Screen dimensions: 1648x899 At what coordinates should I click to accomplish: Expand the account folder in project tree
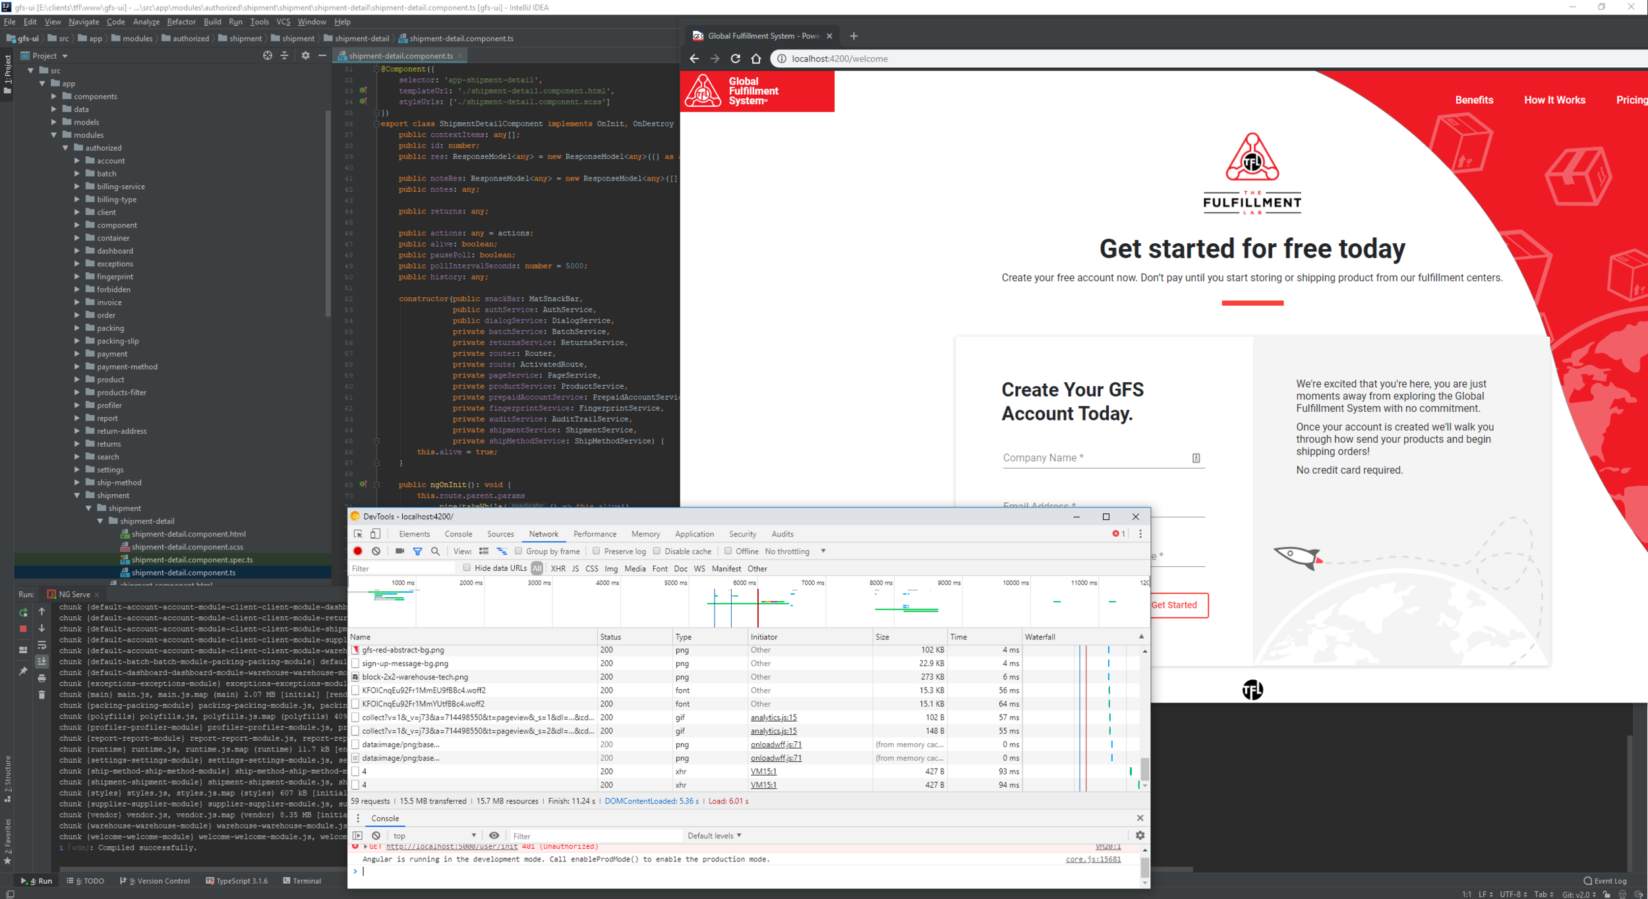tap(76, 161)
